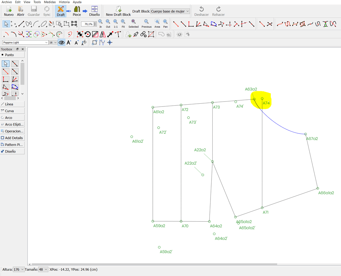Viewport: 341px width, 276px height.
Task: Expand the Curva section in the Toolbox
Action: click(x=12, y=111)
